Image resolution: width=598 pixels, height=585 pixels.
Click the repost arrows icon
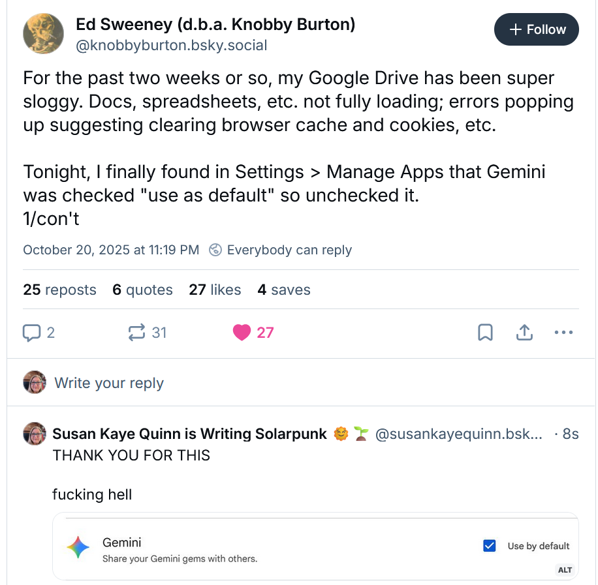click(x=136, y=333)
